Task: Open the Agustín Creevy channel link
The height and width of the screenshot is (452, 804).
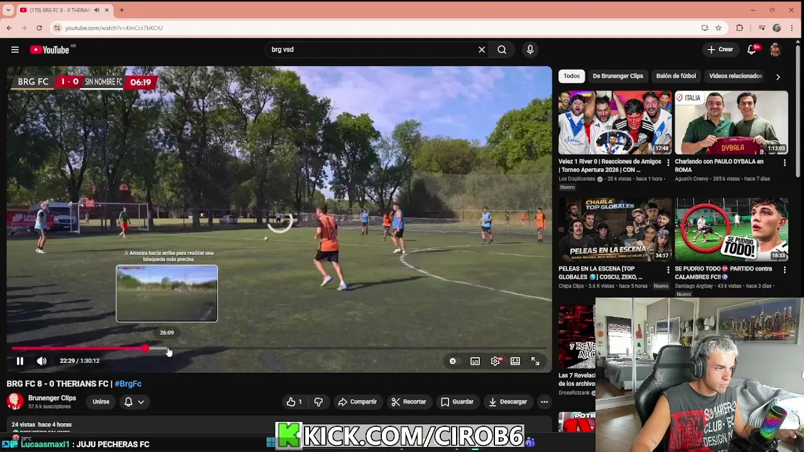Action: tap(693, 179)
